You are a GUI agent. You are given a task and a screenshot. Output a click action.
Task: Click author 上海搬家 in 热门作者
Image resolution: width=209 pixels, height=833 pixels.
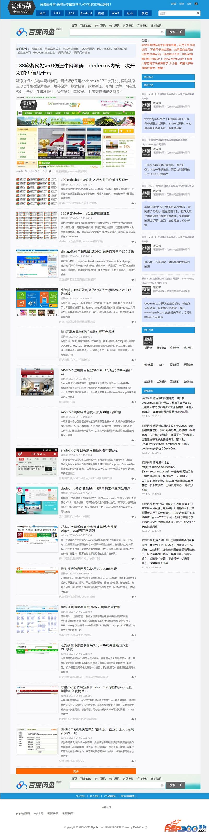(161, 381)
